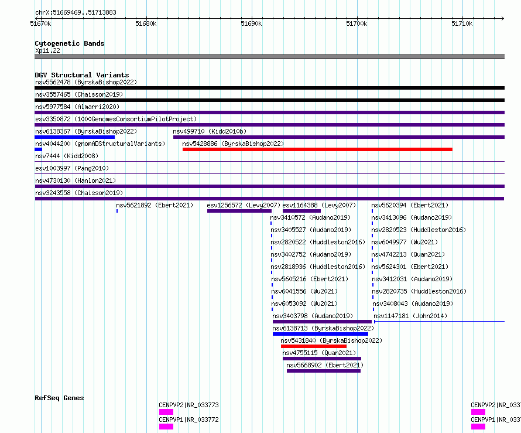
Task: Click the nsv1147181 (John2014) label
Action: (410, 316)
